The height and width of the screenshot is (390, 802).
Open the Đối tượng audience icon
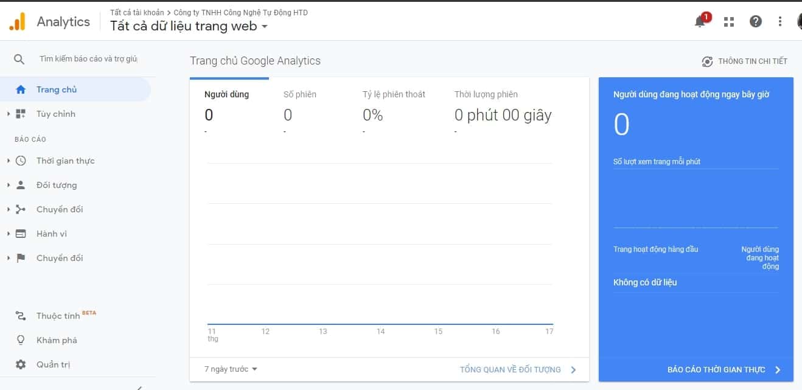click(x=19, y=185)
